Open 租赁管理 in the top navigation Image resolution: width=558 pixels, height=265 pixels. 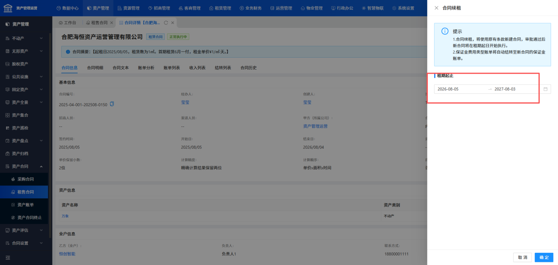[220, 8]
